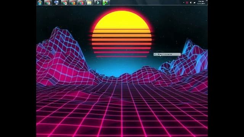Screen dimensions: 244x137
Task: Open the Chrome icon with pink badge
Action: tap(81, 3)
